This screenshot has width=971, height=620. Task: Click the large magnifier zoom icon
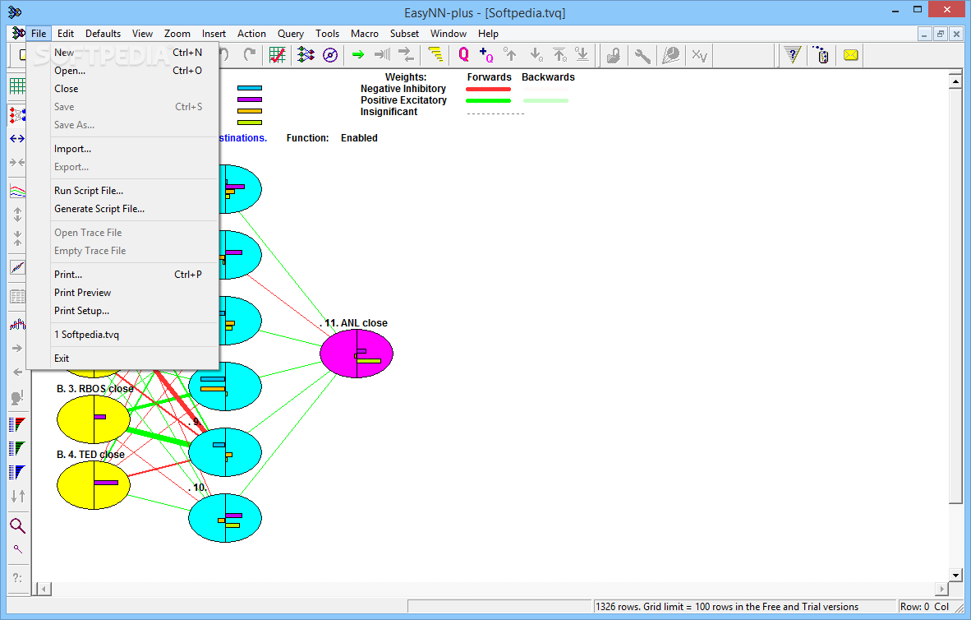click(17, 525)
